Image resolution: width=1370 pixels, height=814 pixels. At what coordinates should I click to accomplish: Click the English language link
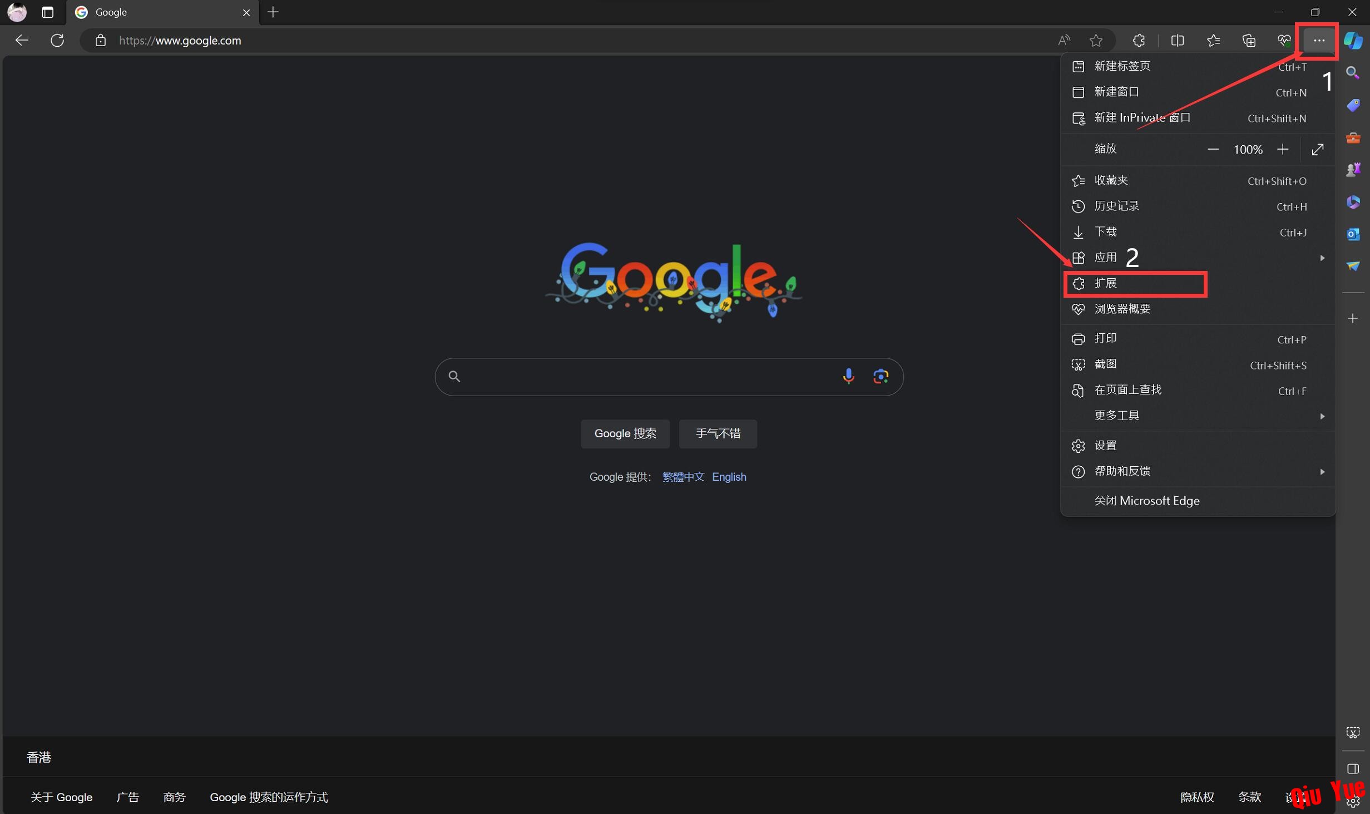click(729, 477)
